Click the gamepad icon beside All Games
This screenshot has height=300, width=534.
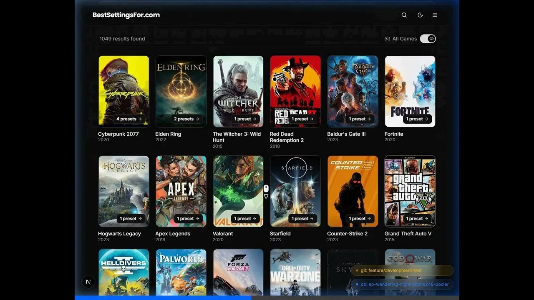click(x=387, y=39)
